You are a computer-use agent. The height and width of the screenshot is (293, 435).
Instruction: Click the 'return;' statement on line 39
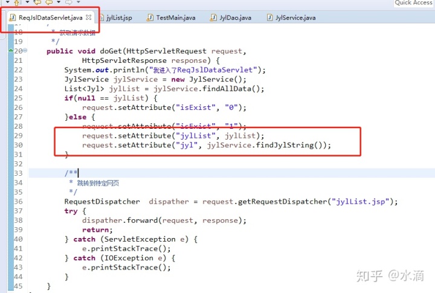97,230
